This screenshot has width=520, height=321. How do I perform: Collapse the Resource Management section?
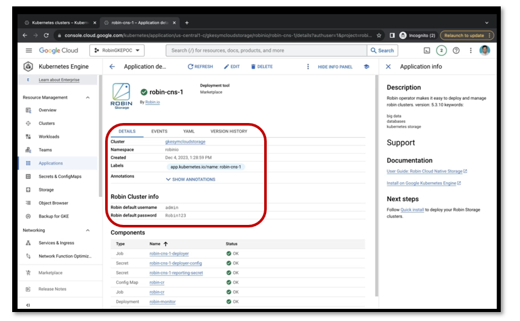pos(88,97)
